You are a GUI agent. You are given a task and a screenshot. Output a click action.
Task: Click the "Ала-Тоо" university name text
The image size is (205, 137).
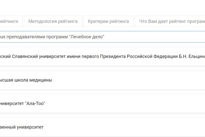click(x=22, y=104)
